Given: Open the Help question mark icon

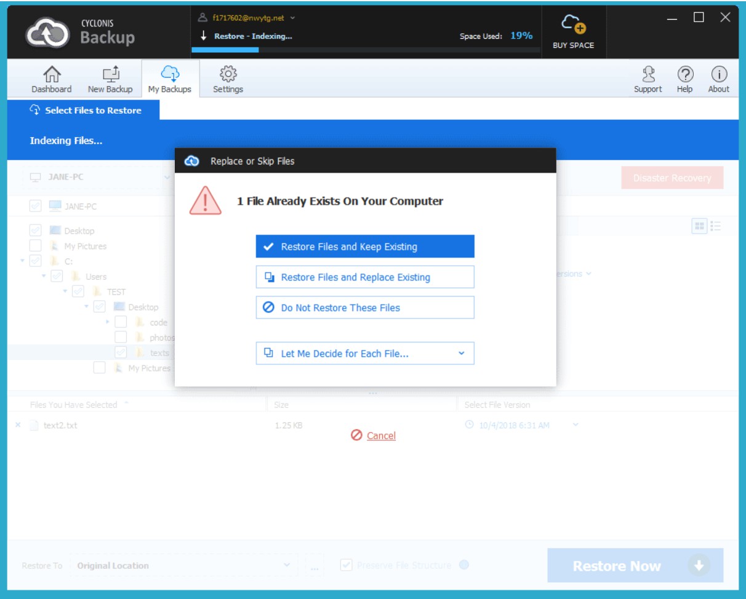Looking at the screenshot, I should 684,75.
